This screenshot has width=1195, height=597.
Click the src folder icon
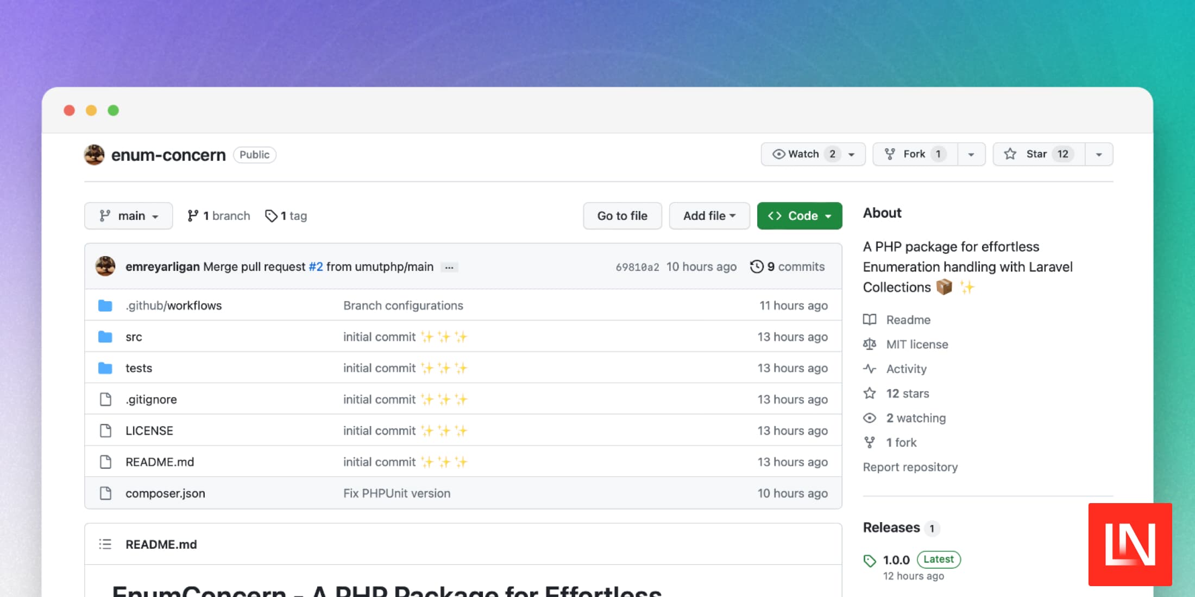tap(105, 337)
